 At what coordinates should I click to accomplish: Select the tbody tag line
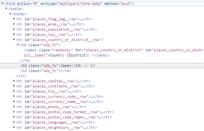19,14
